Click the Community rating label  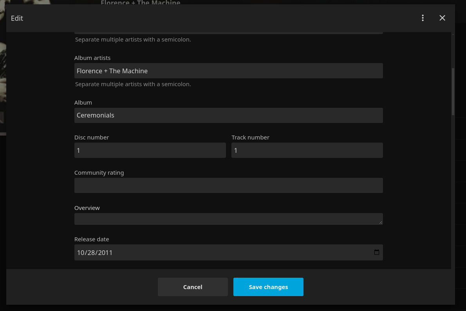(99, 173)
